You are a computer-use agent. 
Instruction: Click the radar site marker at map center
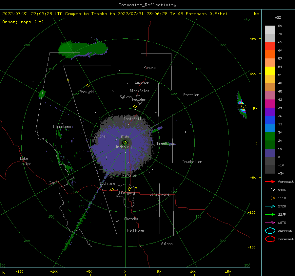125,143
